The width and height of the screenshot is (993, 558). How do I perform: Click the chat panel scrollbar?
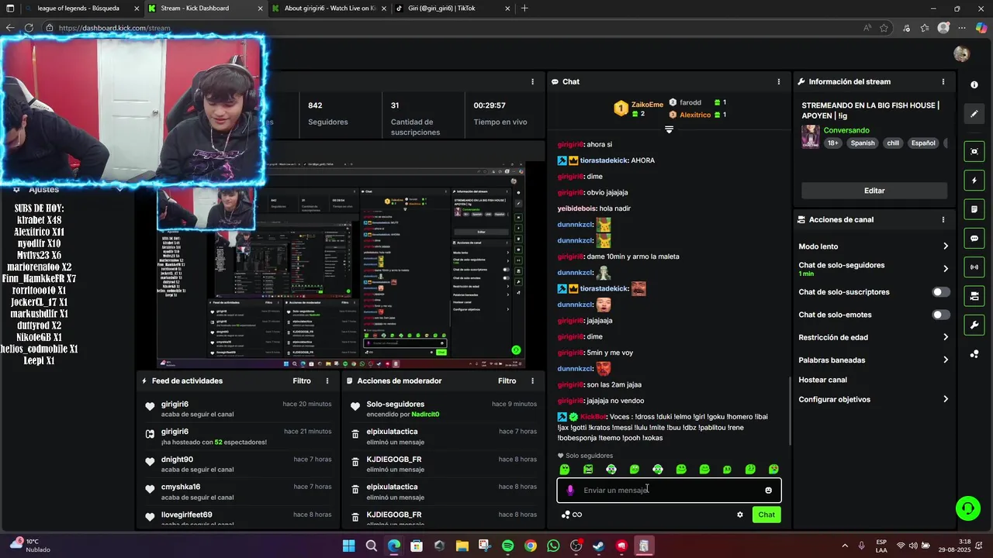[790, 411]
